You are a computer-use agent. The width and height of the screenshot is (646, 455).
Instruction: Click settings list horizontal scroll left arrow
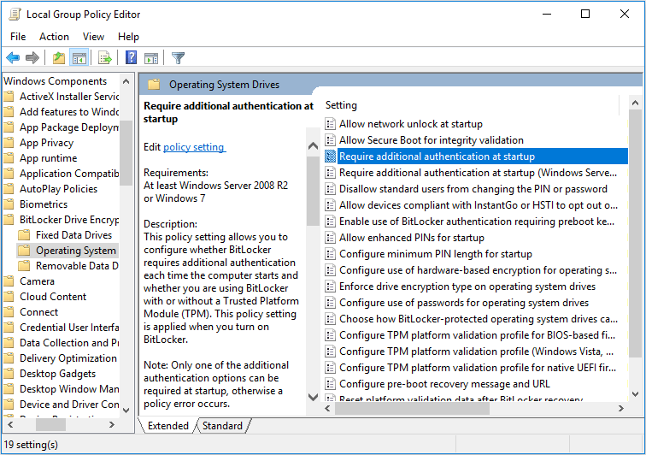328,408
